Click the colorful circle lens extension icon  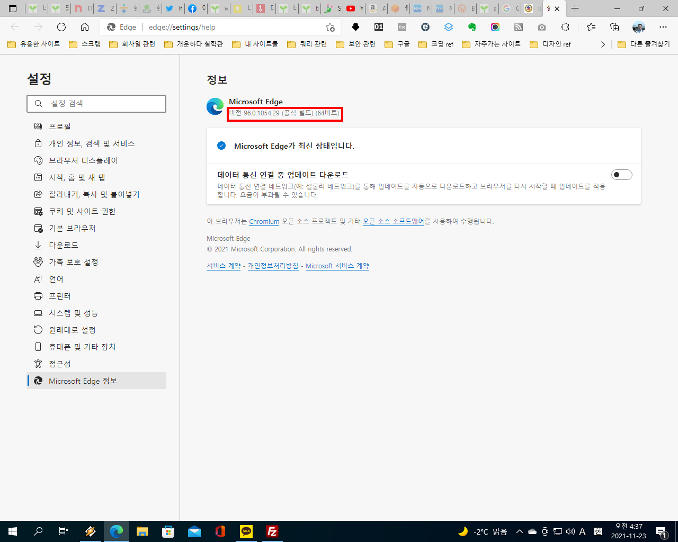(x=495, y=27)
